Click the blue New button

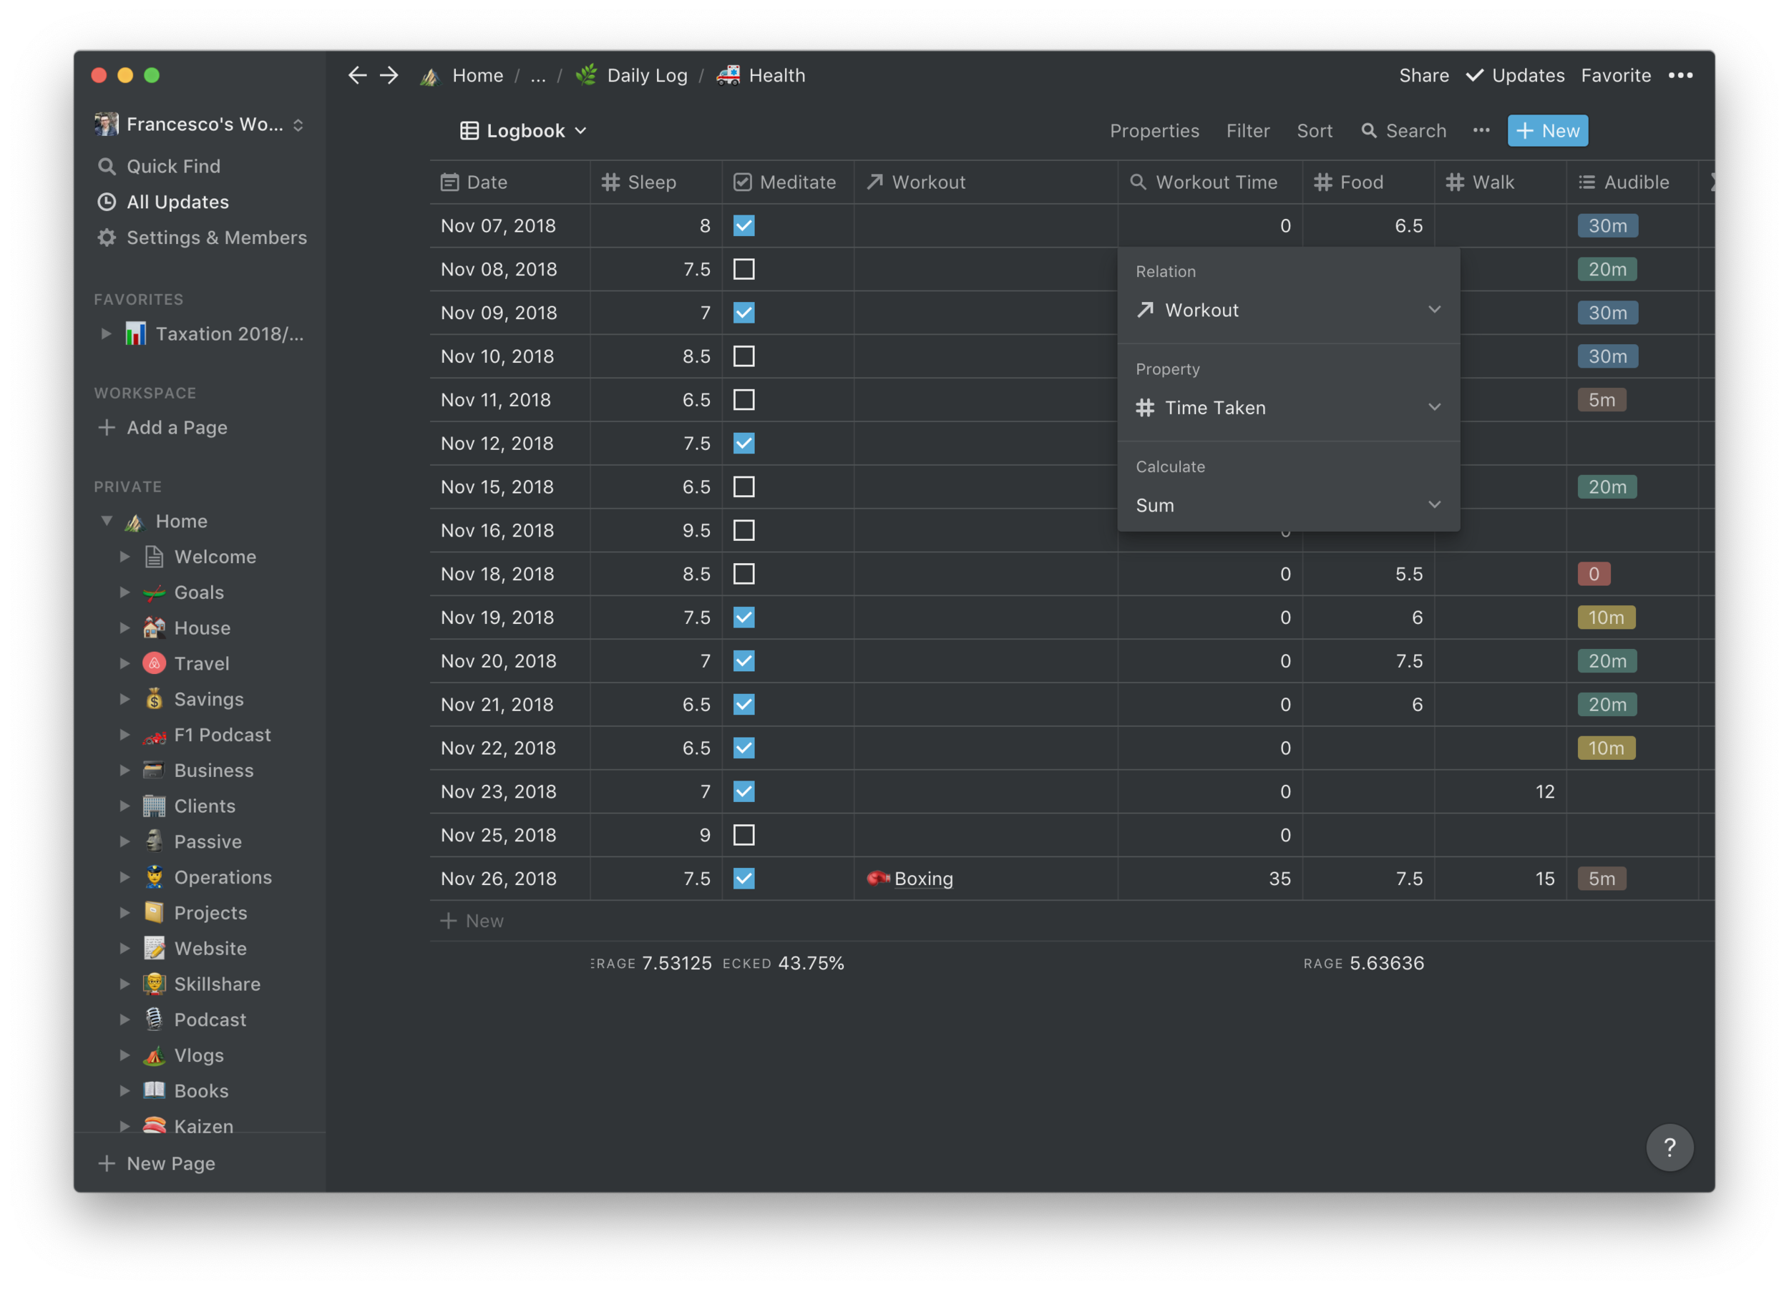click(x=1548, y=131)
